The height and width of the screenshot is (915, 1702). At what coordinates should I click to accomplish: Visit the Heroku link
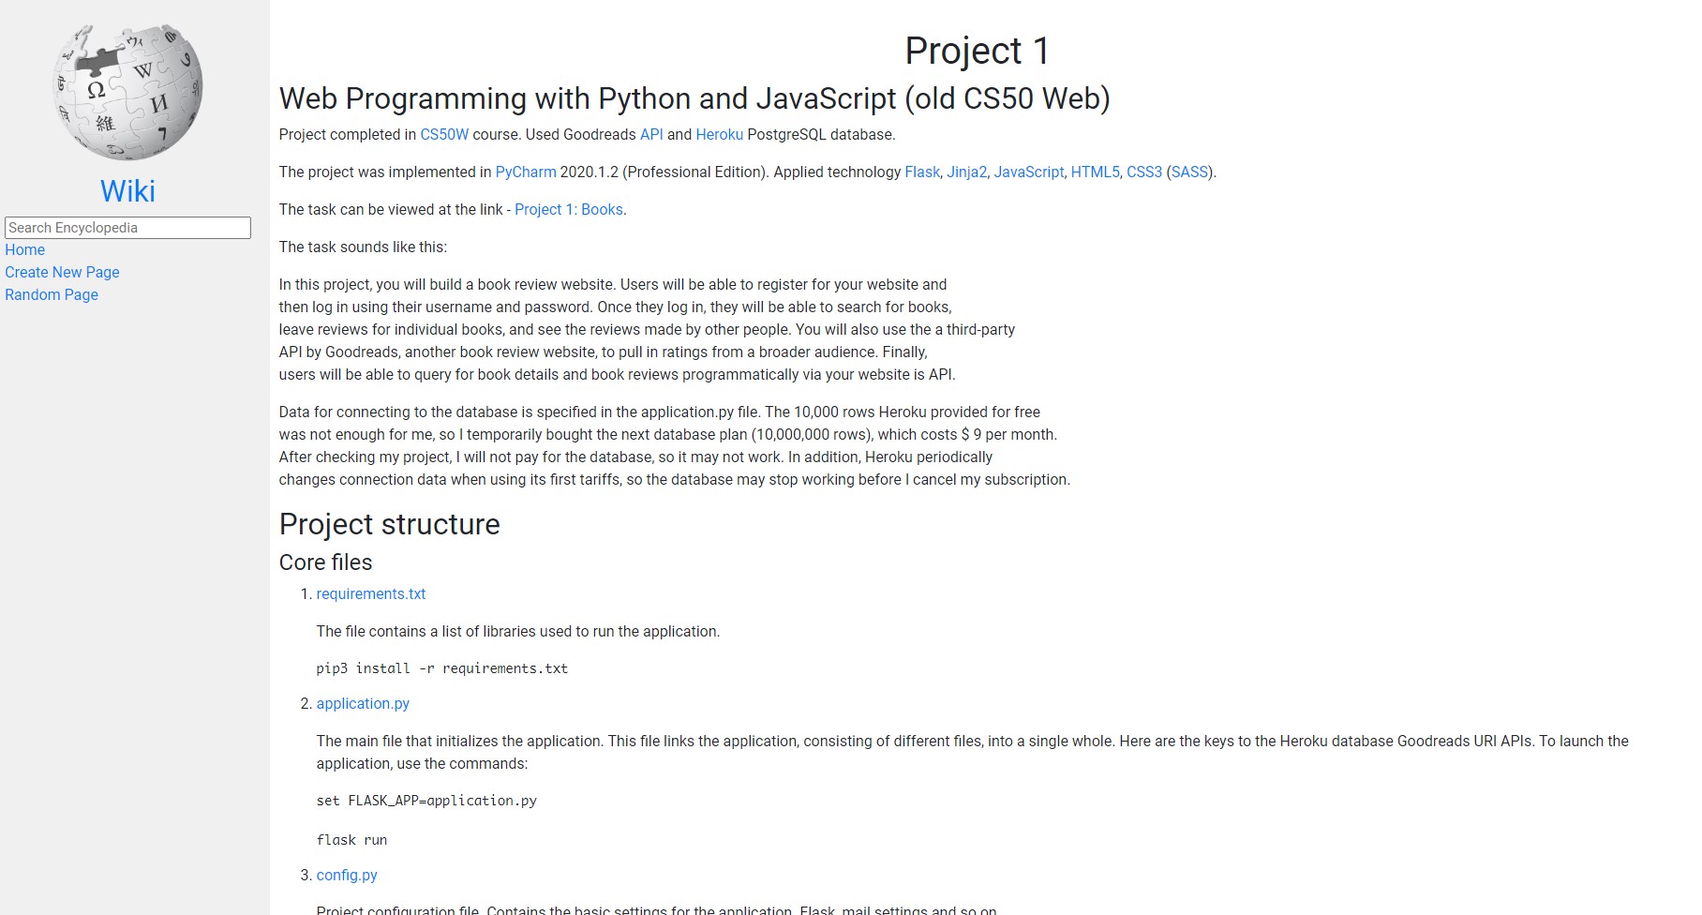[719, 135]
